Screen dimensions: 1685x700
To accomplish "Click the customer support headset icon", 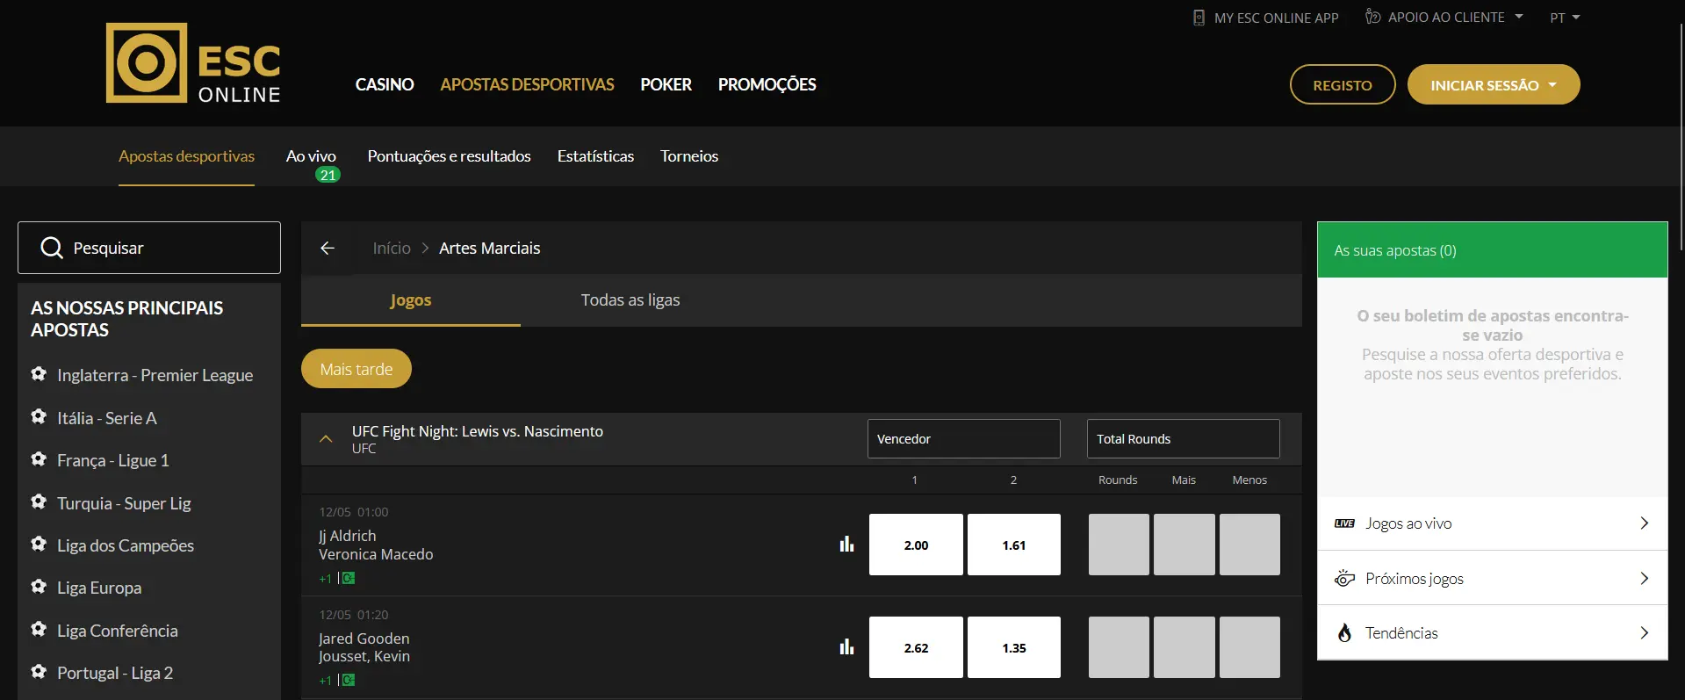I will click(x=1372, y=17).
